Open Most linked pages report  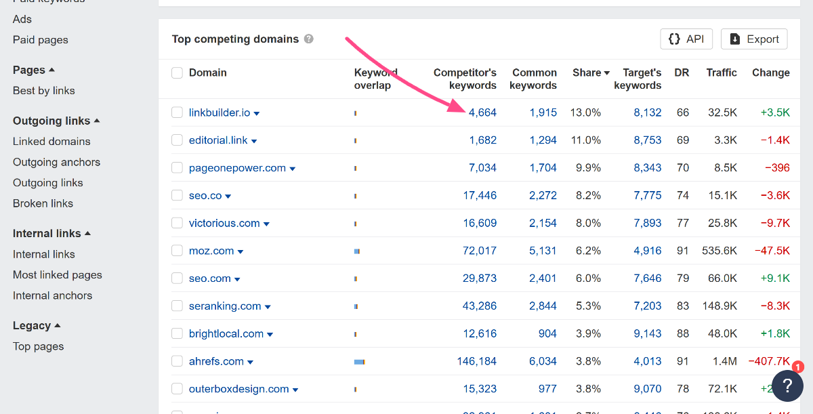[x=58, y=275]
